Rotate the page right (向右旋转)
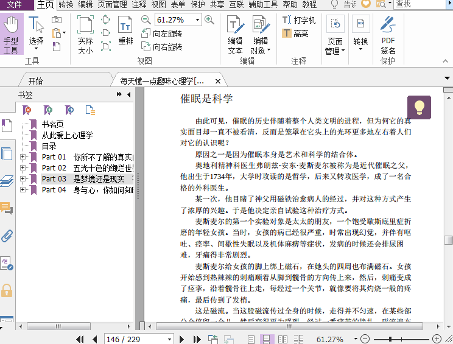Viewport: 453px width, 344px height. 162,46
